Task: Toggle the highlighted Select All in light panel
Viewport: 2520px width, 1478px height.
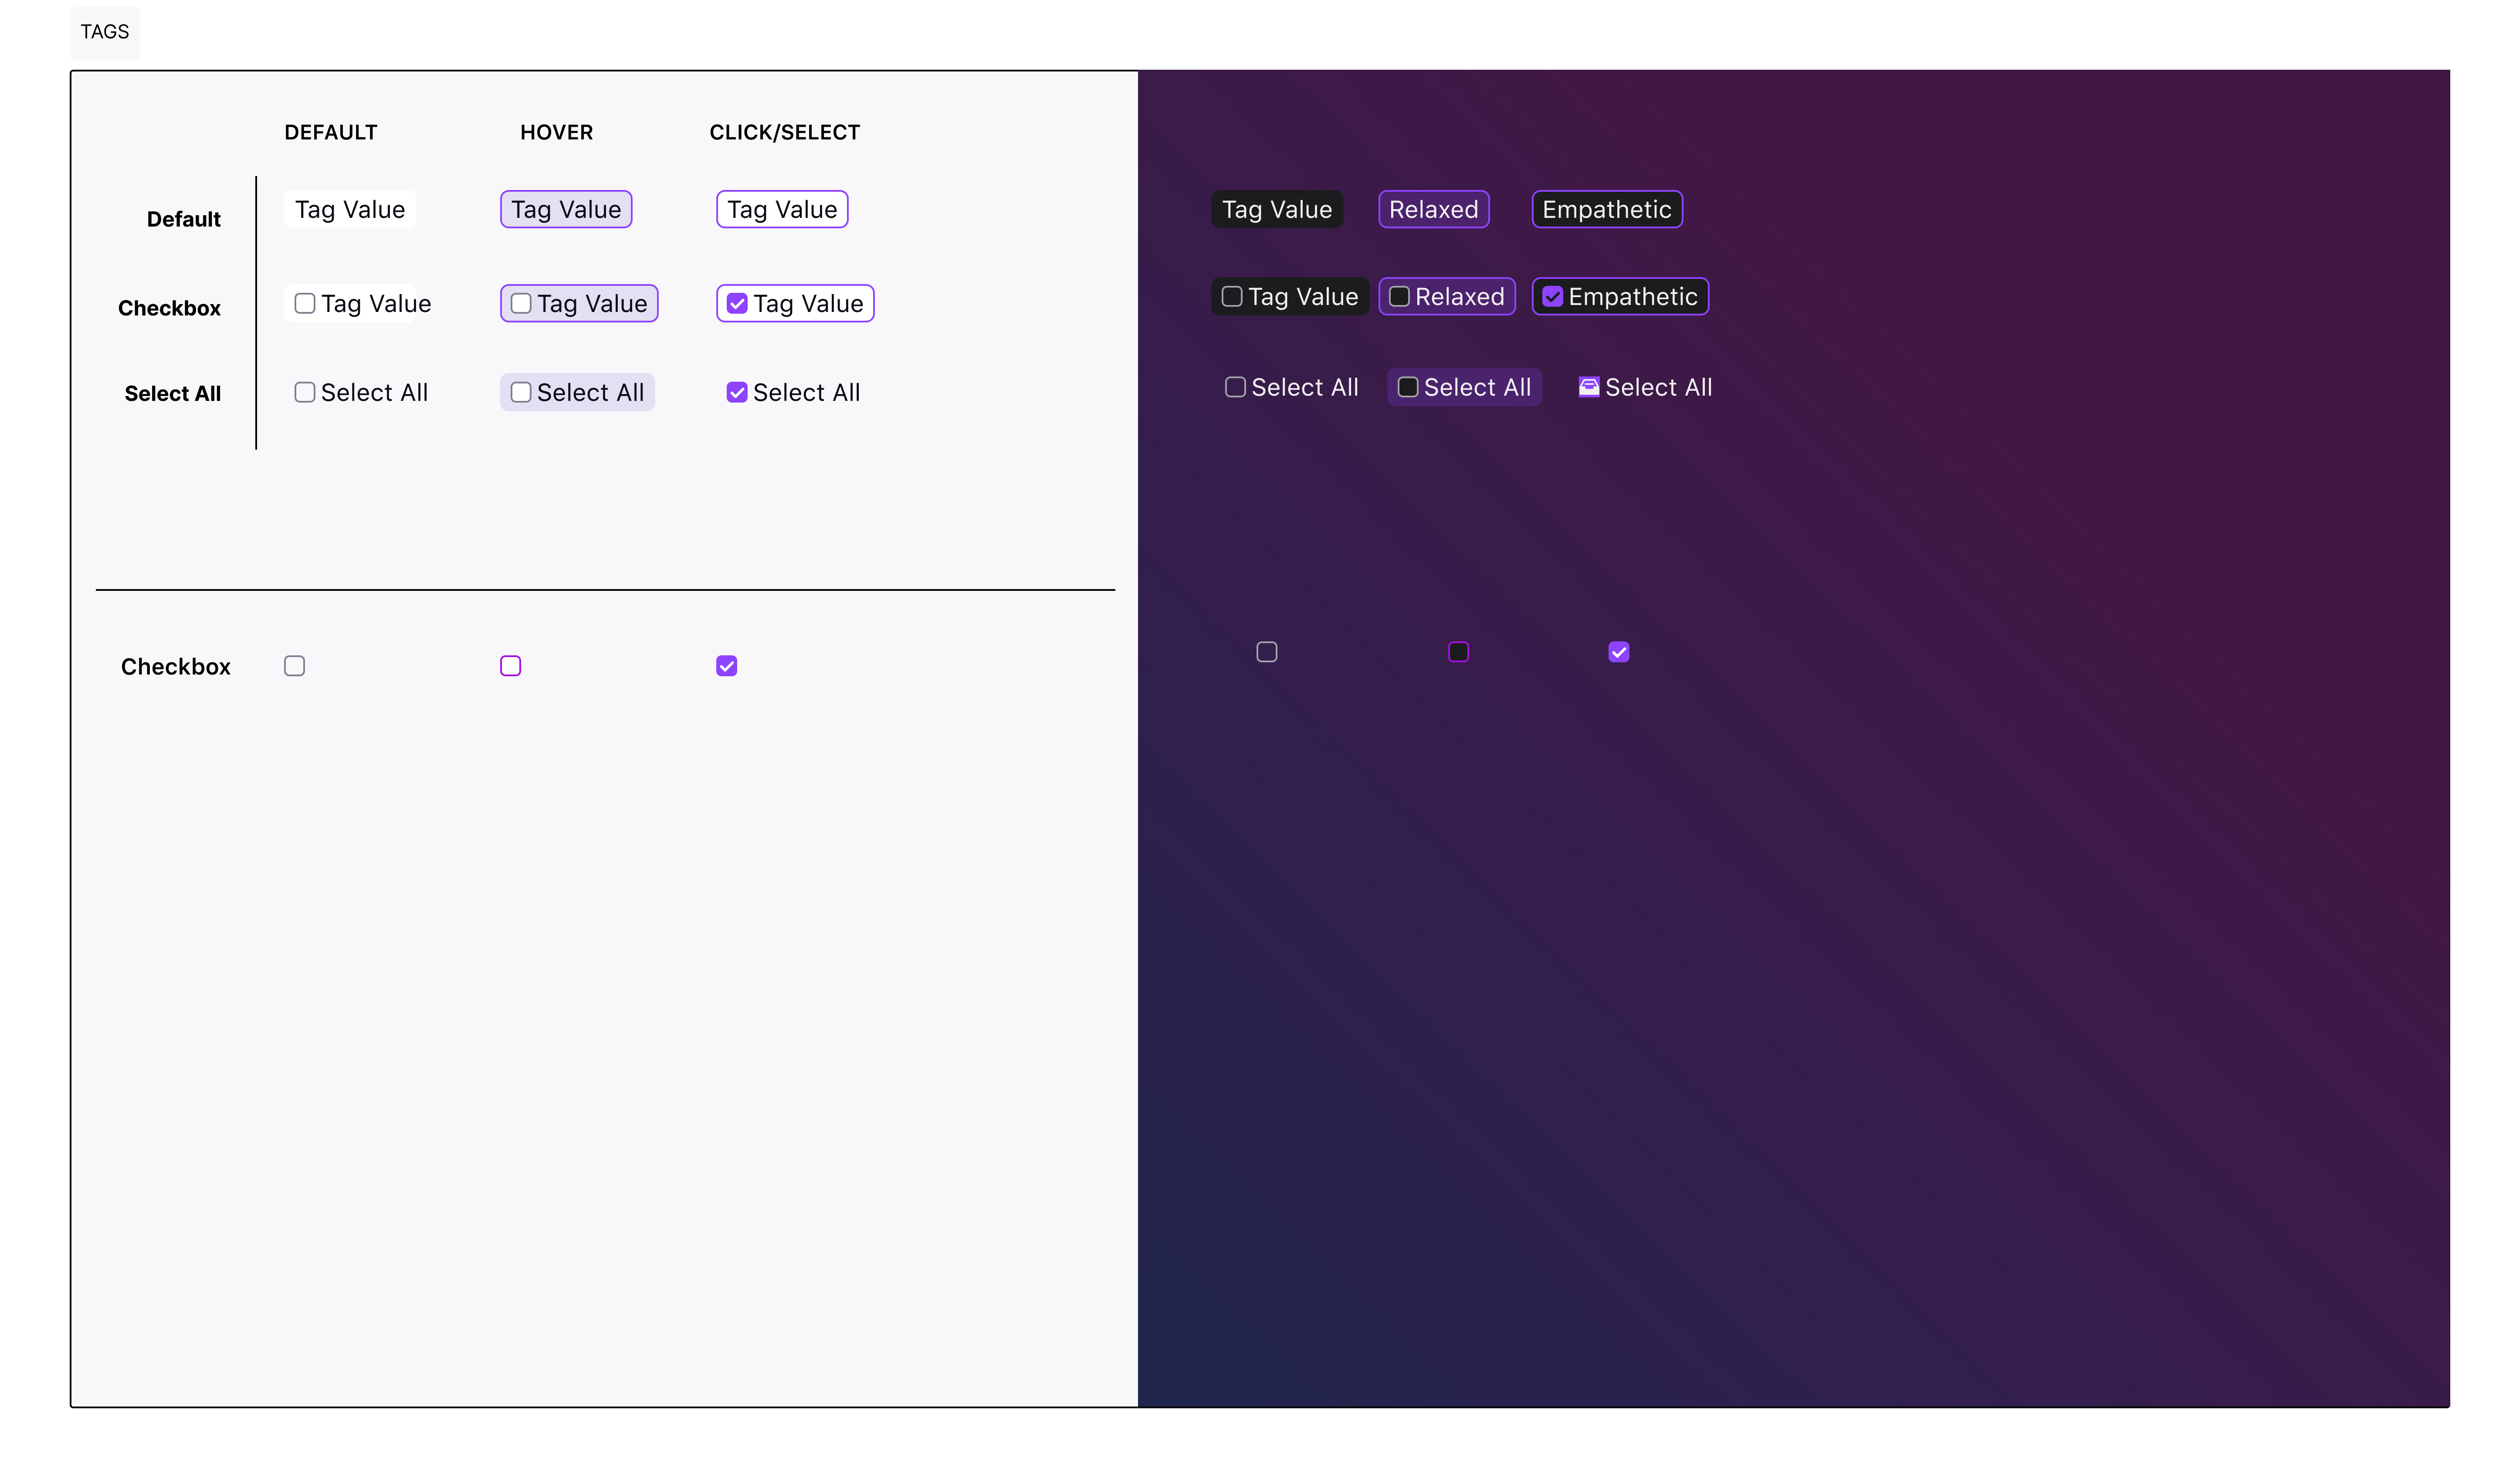Action: (x=521, y=393)
